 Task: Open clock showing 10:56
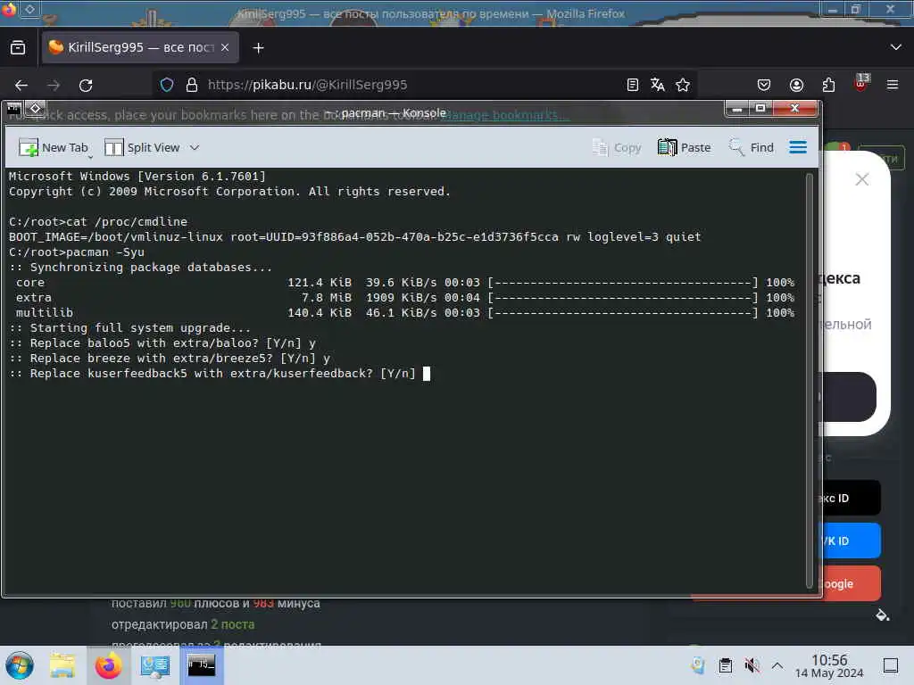[829, 665]
